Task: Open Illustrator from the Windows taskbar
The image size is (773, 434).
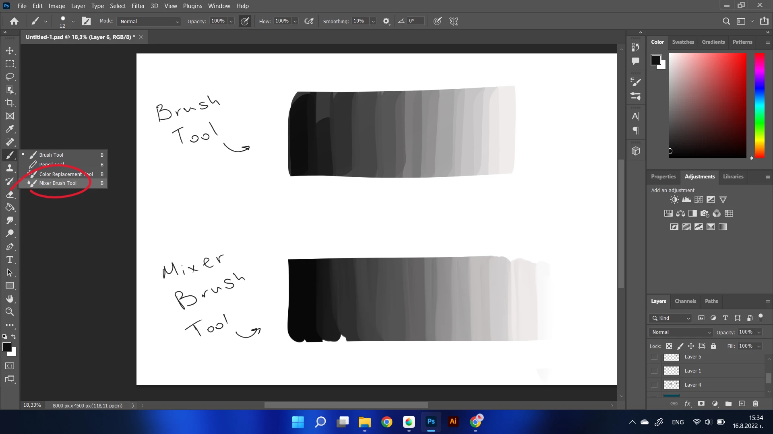Action: tap(453, 422)
